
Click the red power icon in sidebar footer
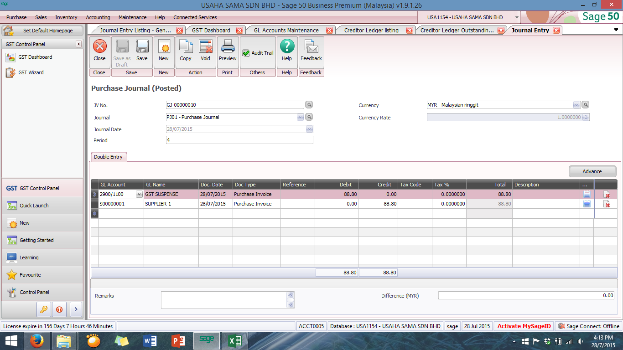coord(59,309)
